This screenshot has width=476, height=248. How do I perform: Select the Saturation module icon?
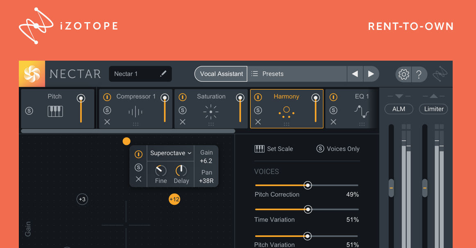click(x=211, y=111)
